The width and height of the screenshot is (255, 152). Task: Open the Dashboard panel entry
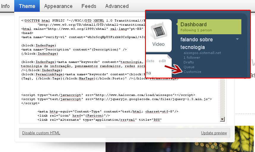(209, 27)
